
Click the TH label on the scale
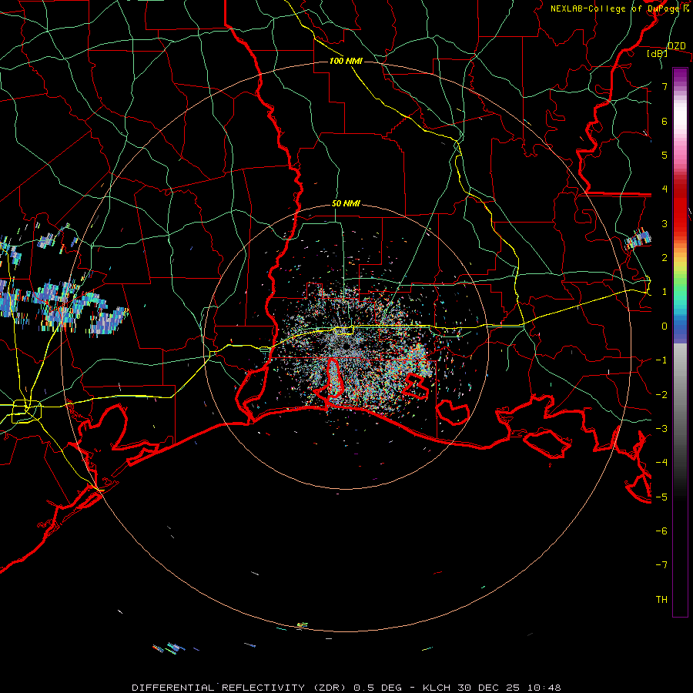pos(661,600)
